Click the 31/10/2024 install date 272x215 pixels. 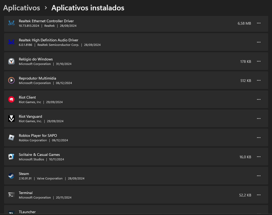coord(64,64)
